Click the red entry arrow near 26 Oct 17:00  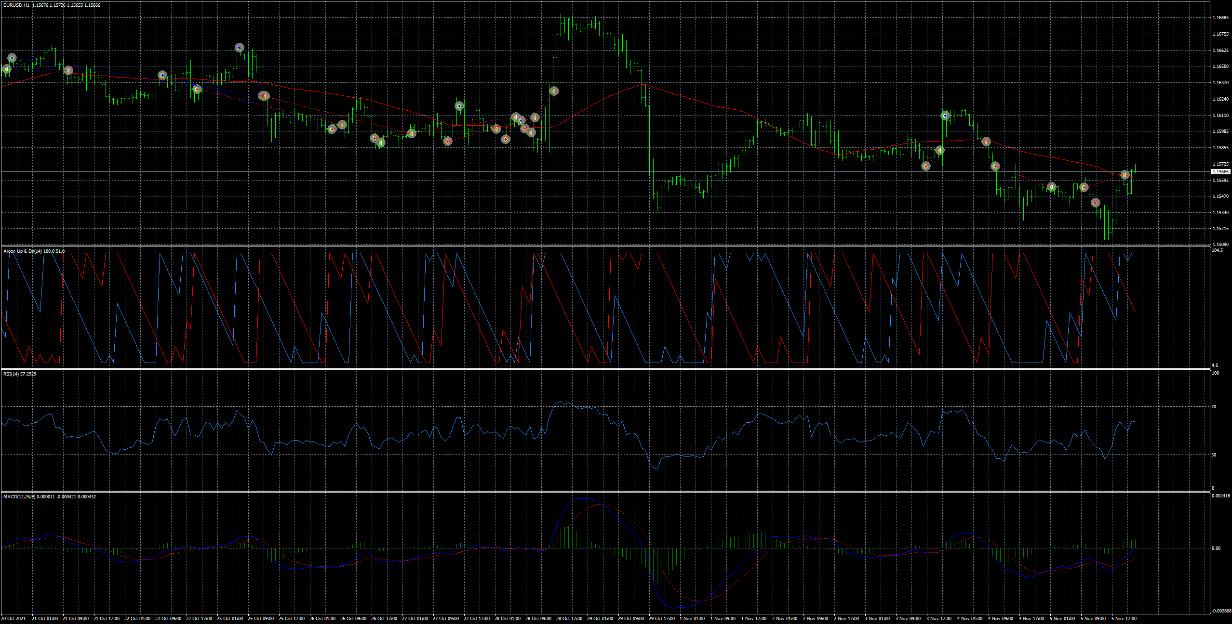click(374, 138)
